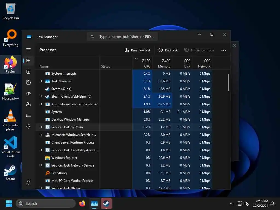Switch to Steam in the taskbar
280x210 pixels.
coord(106,203)
